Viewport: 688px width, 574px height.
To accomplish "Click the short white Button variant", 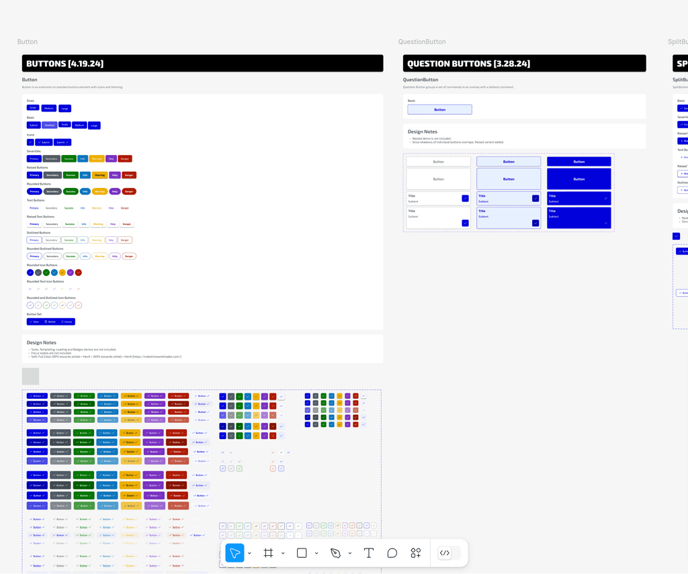I will [x=438, y=162].
